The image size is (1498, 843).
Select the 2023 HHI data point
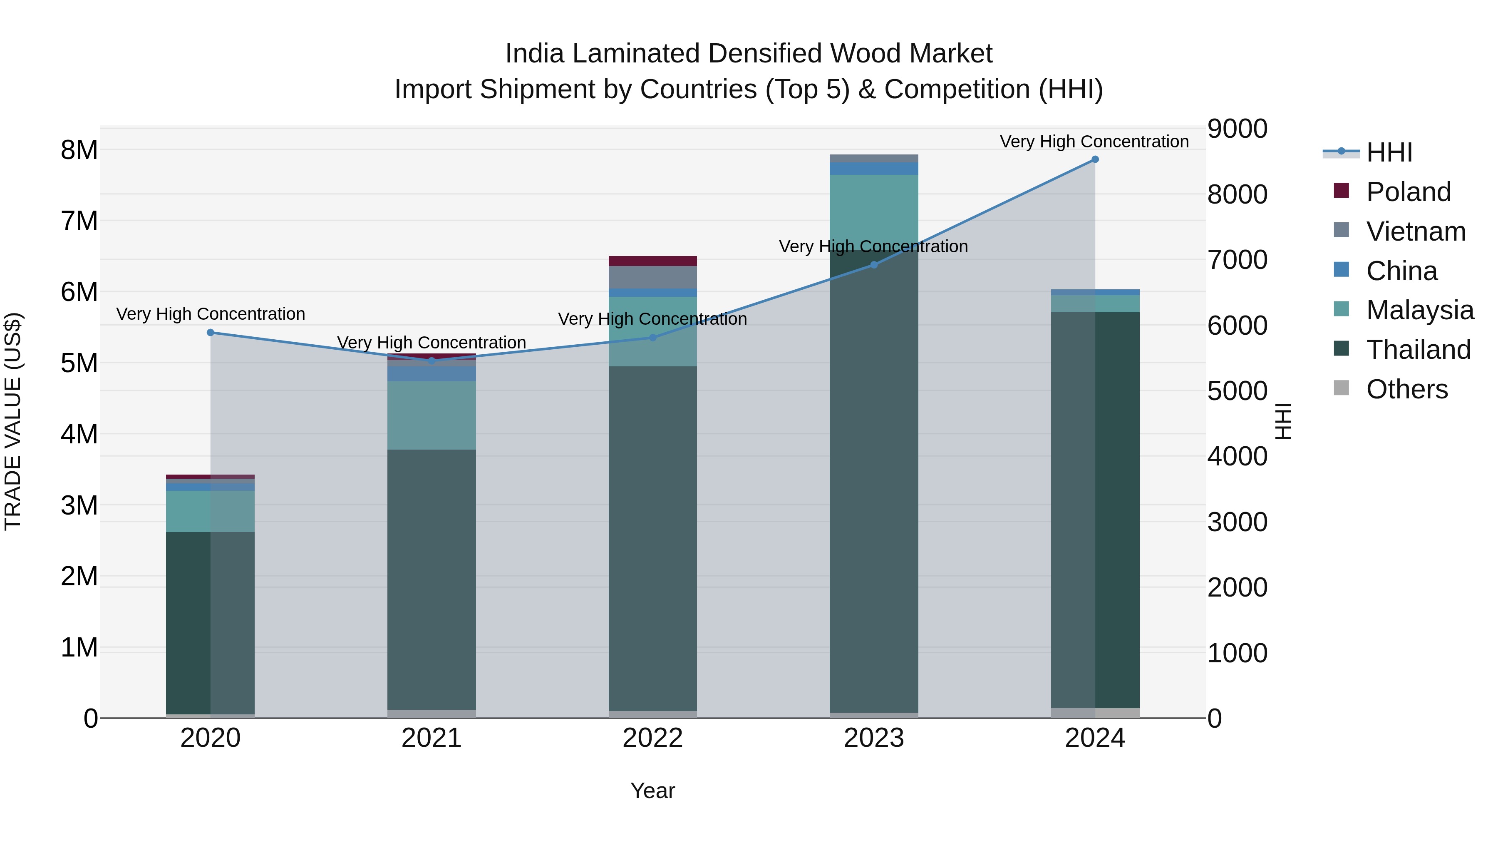coord(874,265)
